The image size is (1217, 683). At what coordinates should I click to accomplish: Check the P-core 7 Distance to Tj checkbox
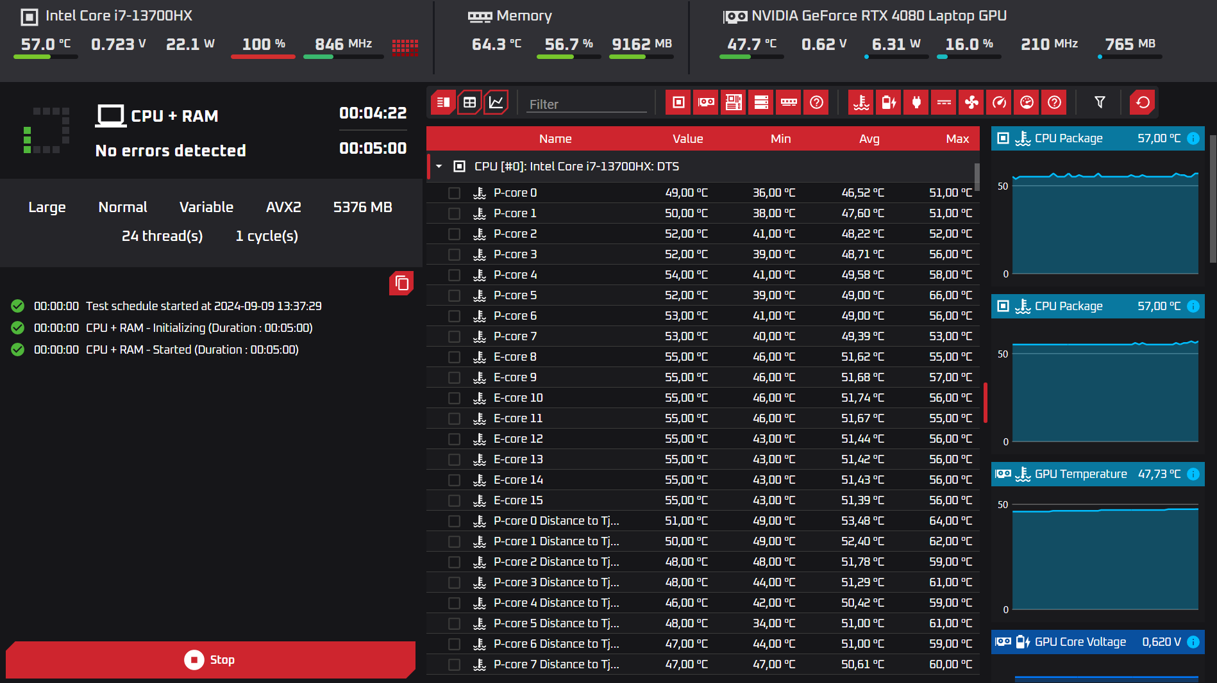tap(454, 664)
